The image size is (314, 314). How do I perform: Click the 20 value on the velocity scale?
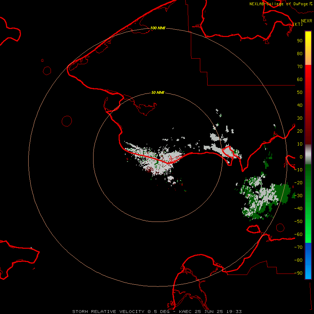tap(300, 131)
